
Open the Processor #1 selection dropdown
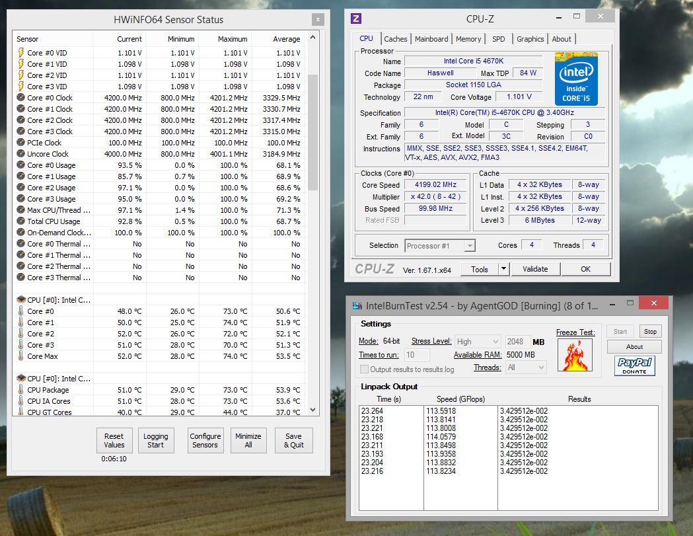click(440, 245)
